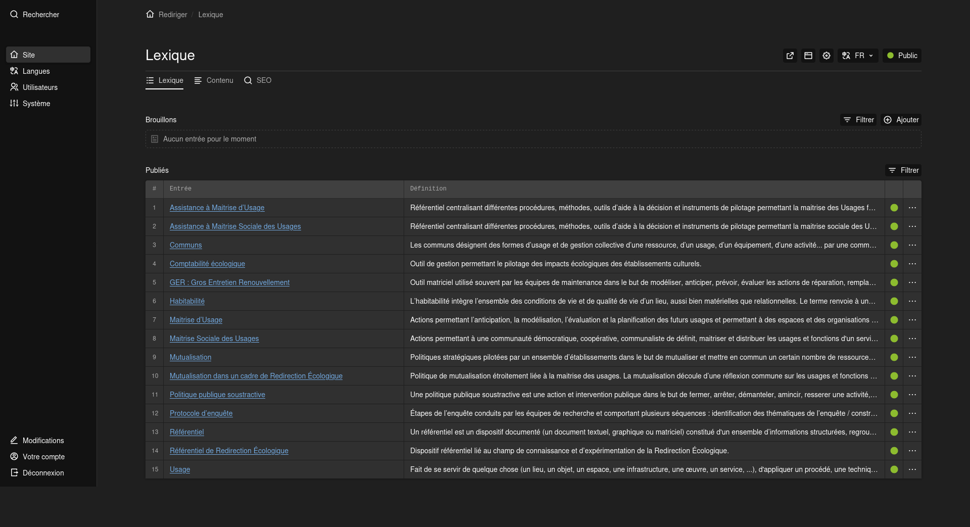The height and width of the screenshot is (527, 970).
Task: Open the Comptabilité écologique entry link
Action: tap(207, 264)
